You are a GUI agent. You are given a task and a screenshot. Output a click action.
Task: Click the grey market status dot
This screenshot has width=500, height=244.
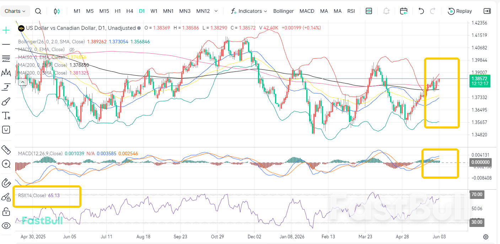coord(139,28)
